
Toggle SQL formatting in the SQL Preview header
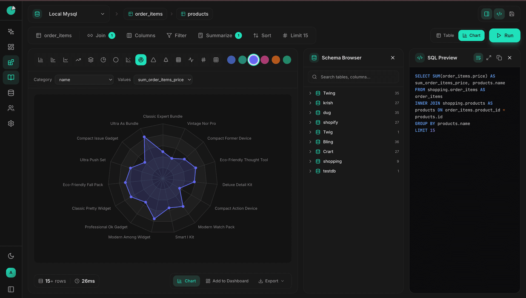(x=478, y=58)
